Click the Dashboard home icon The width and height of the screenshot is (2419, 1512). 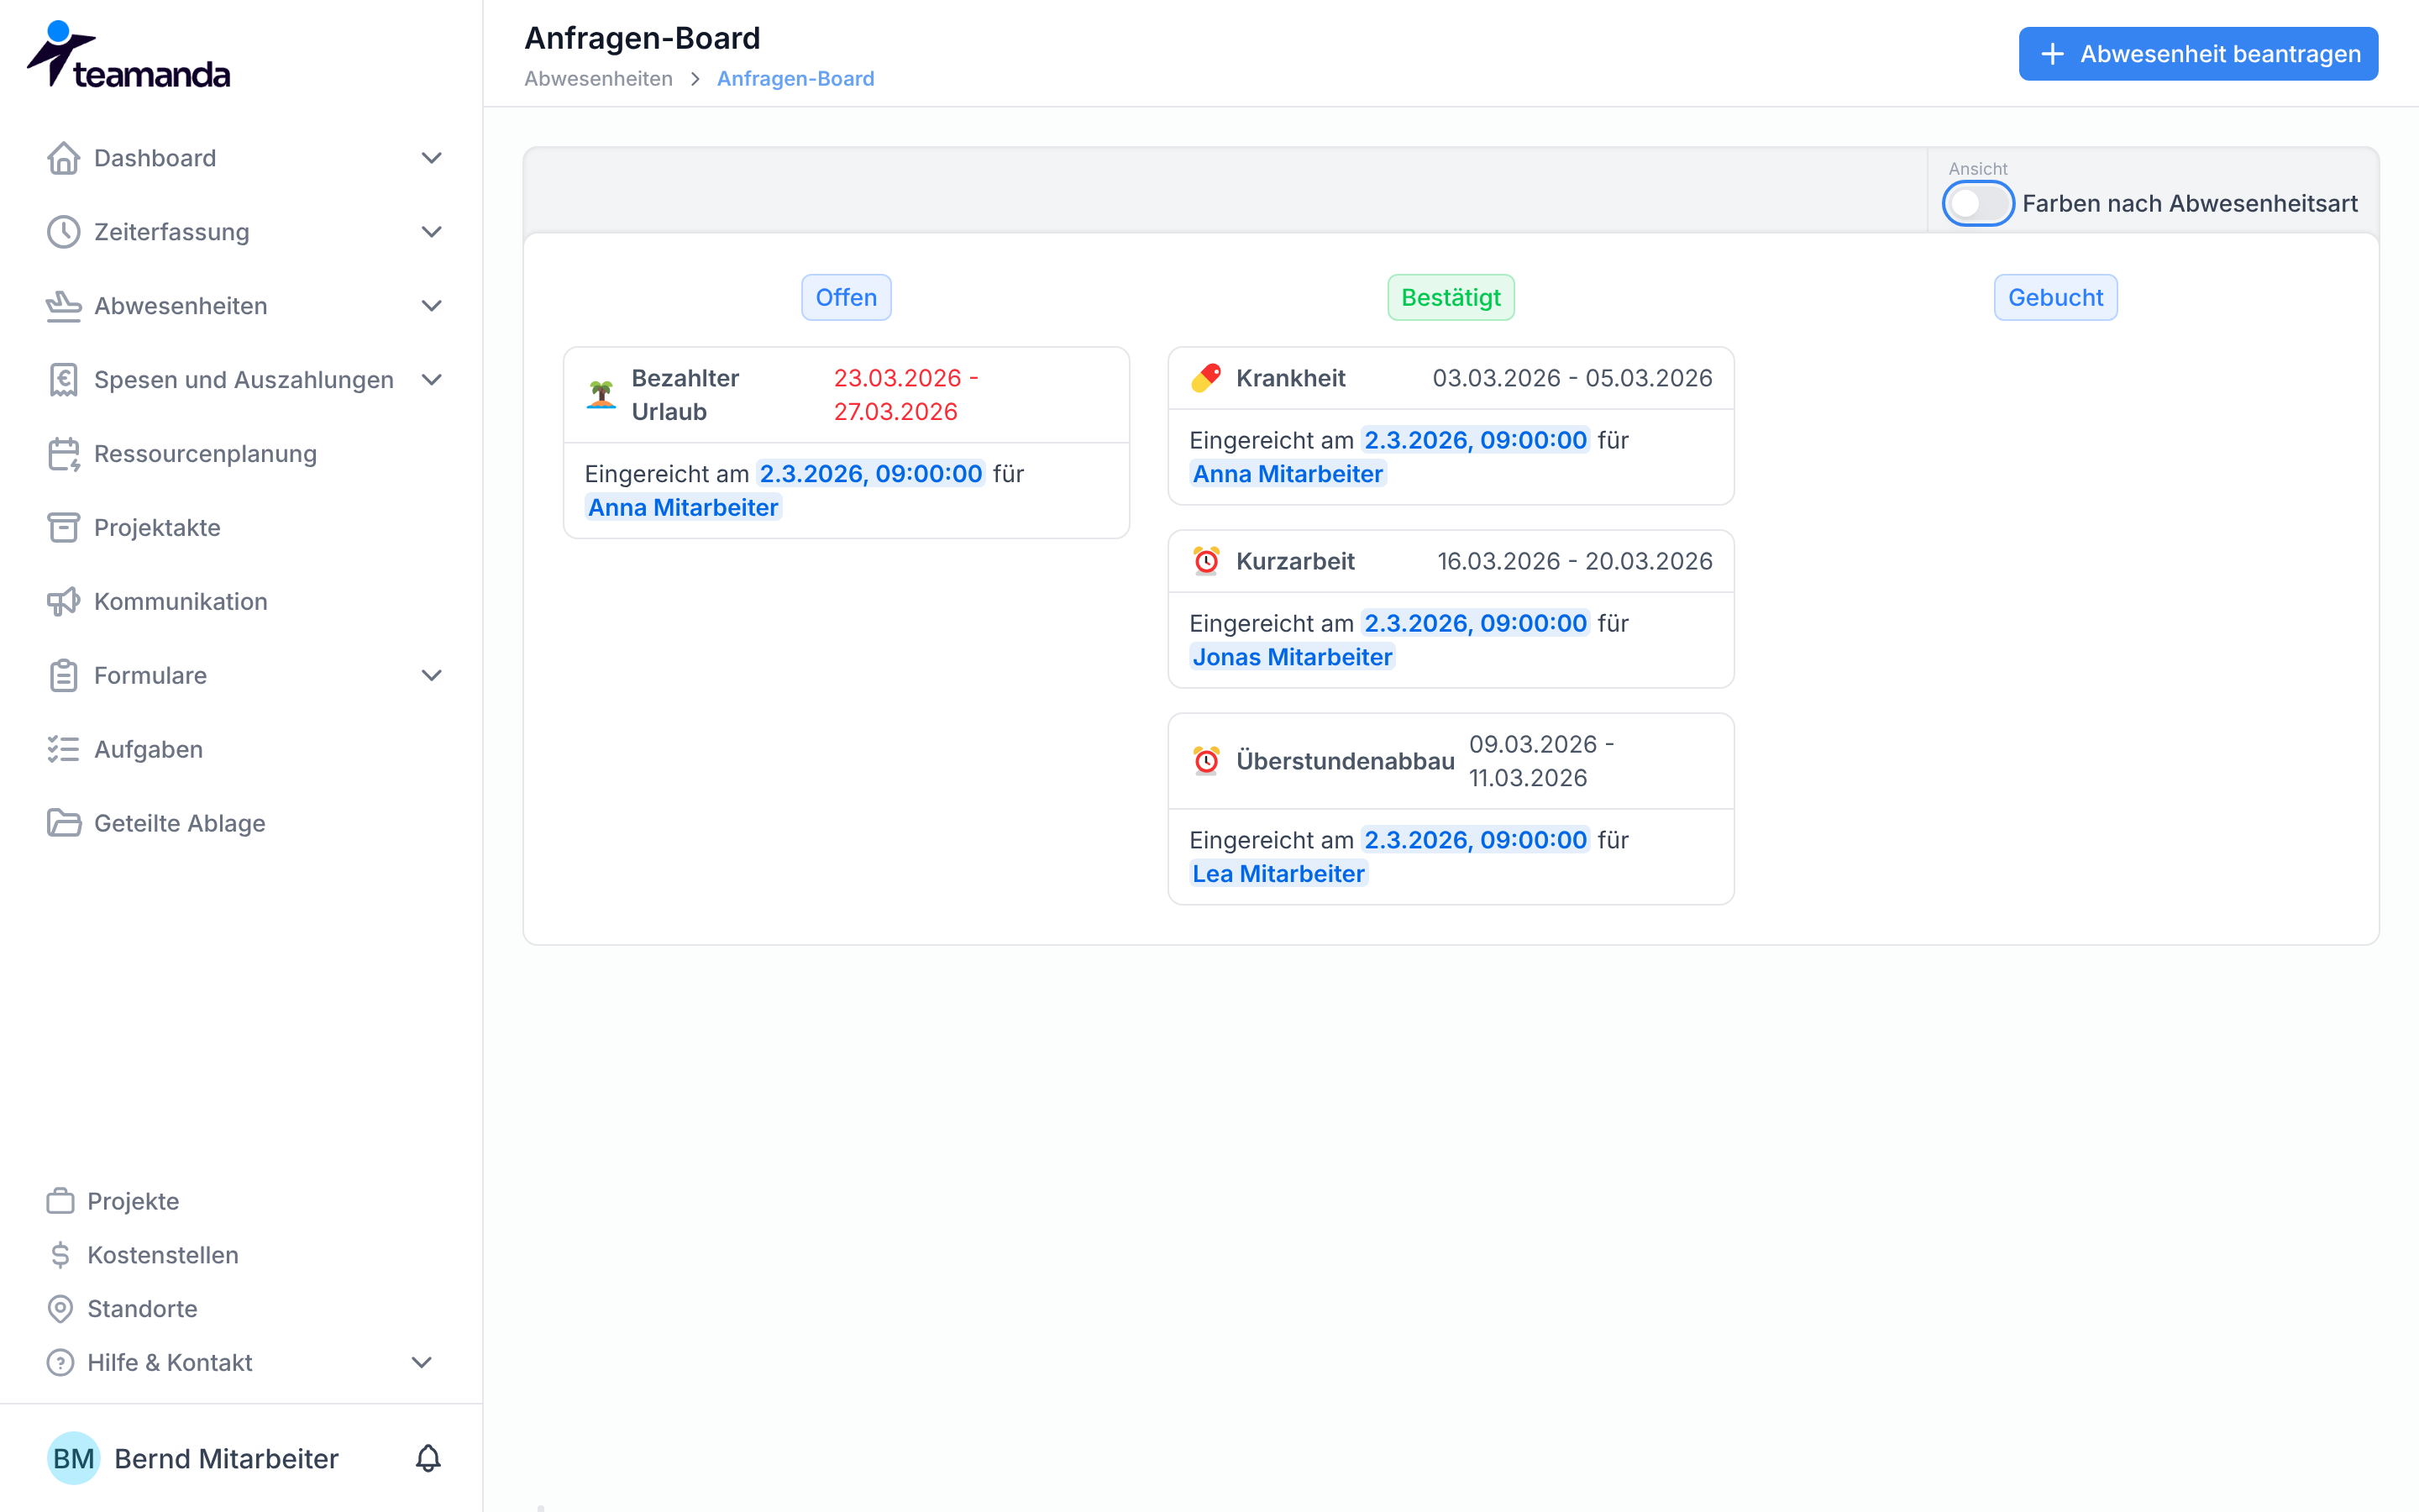pyautogui.click(x=63, y=158)
